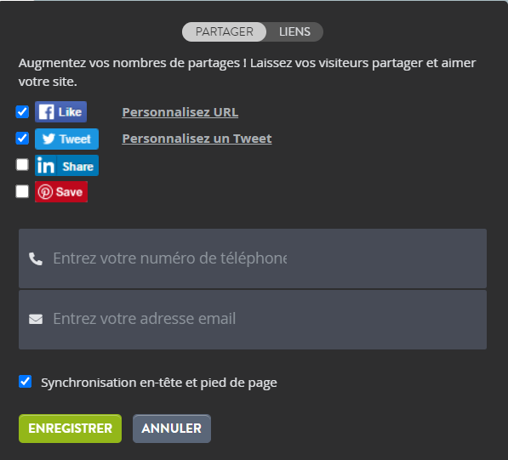This screenshot has width=508, height=460.
Task: Click the Pinterest Save button icon
Action: (x=61, y=192)
